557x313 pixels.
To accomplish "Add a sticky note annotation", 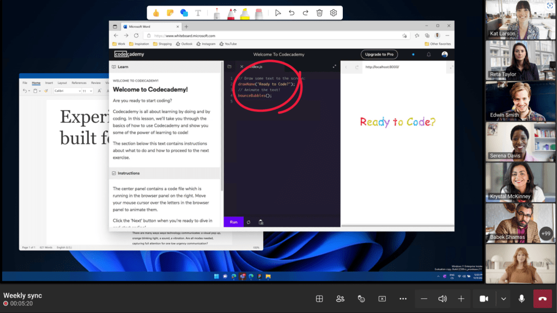I will click(x=170, y=13).
